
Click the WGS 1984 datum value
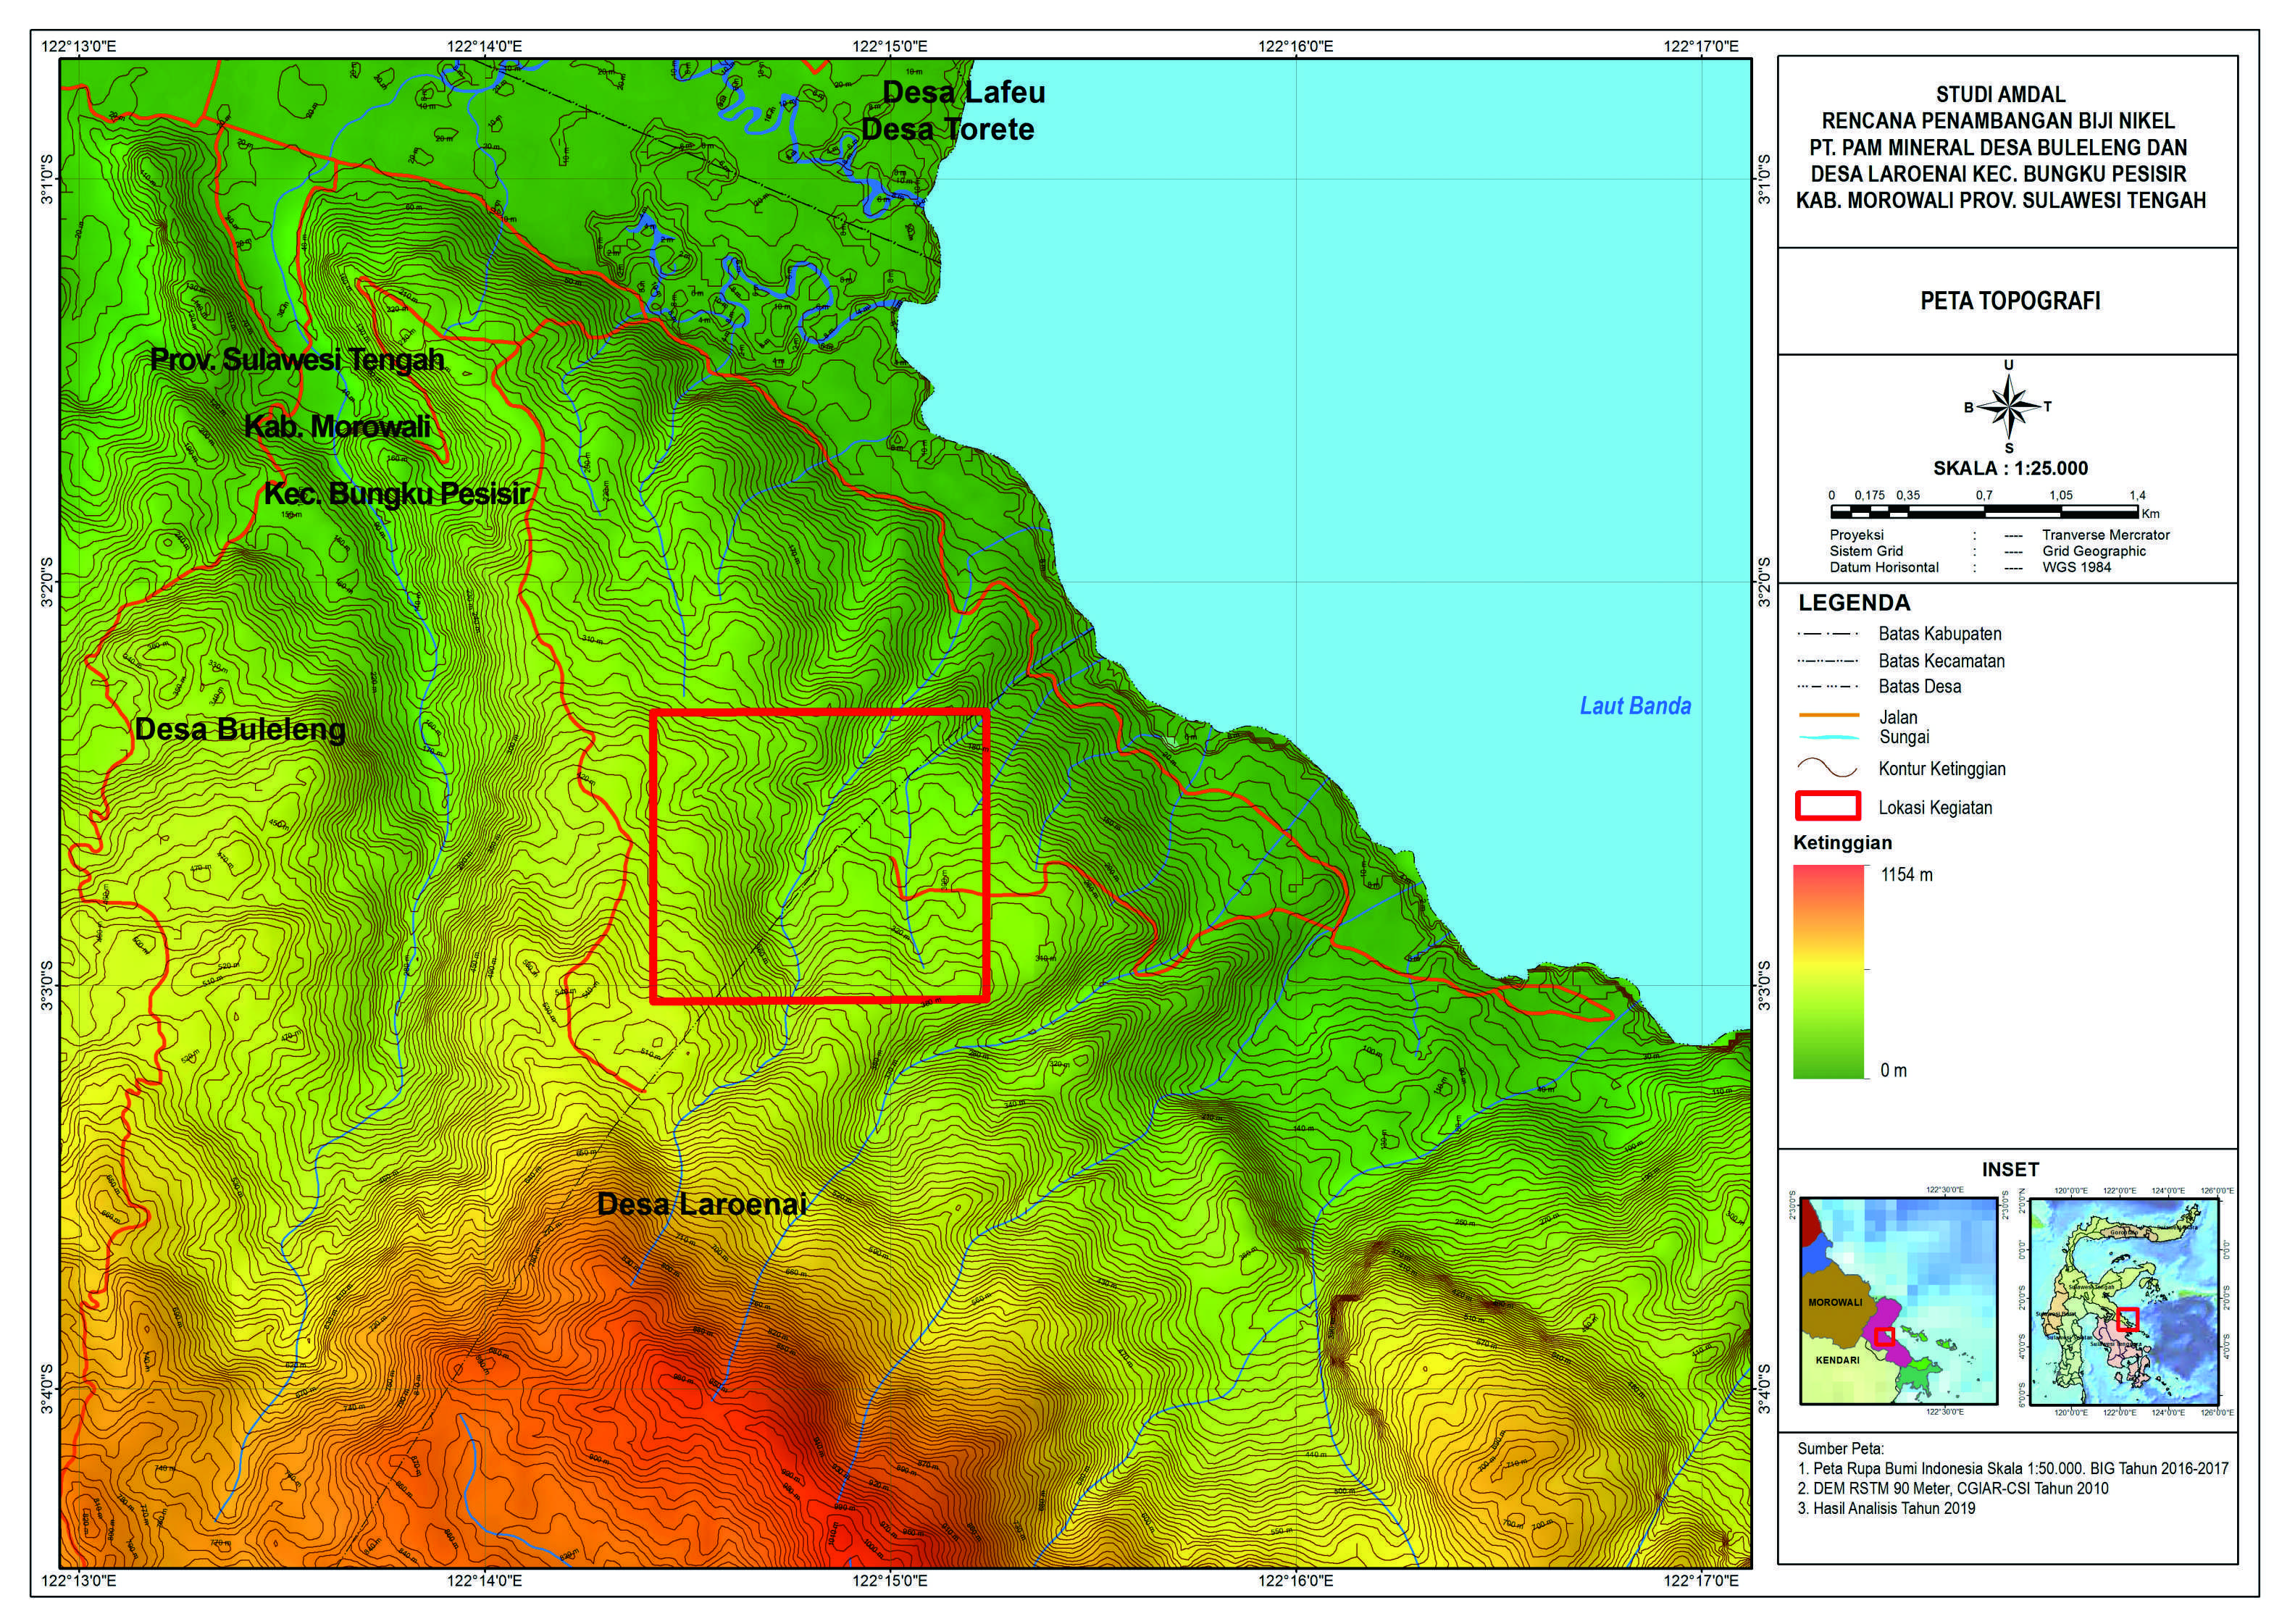tap(2077, 567)
